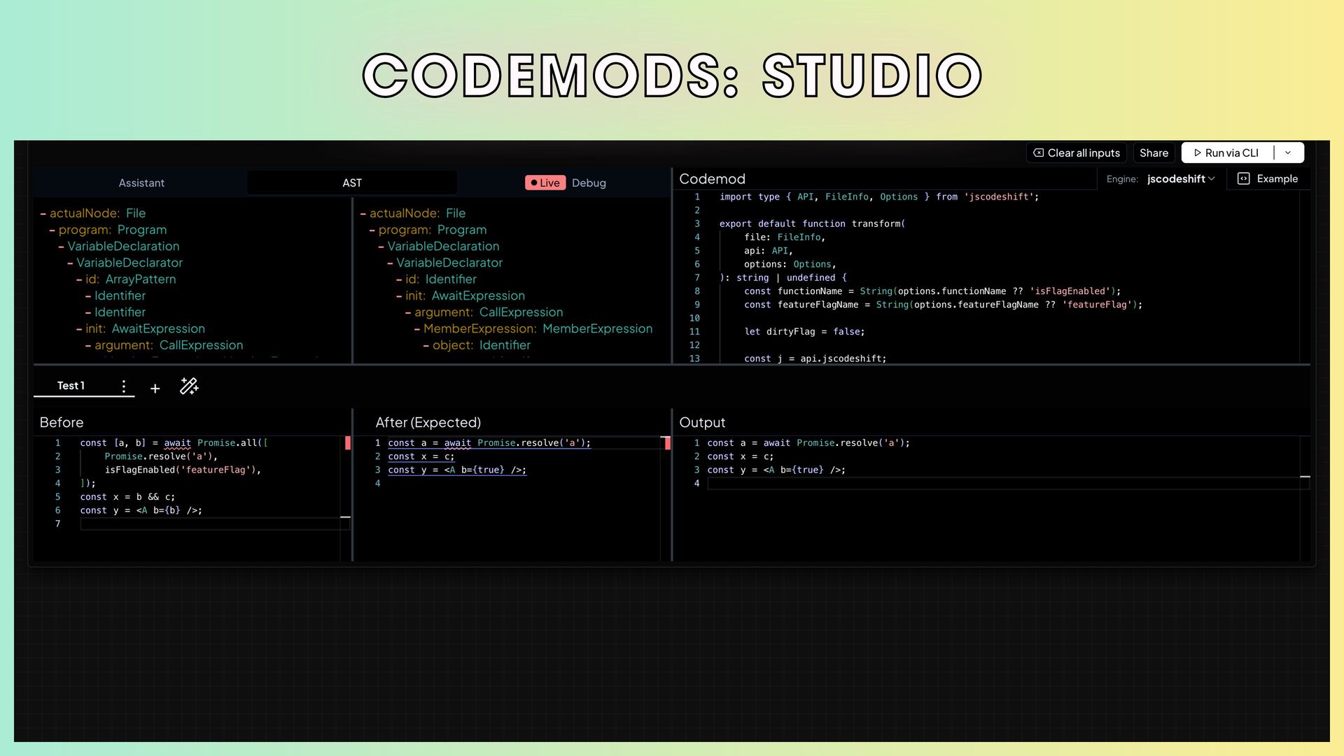Click the red marker in Before editor scrollbar

(348, 442)
